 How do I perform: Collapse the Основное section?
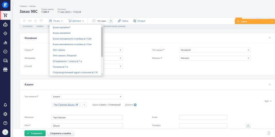pos(270,38)
